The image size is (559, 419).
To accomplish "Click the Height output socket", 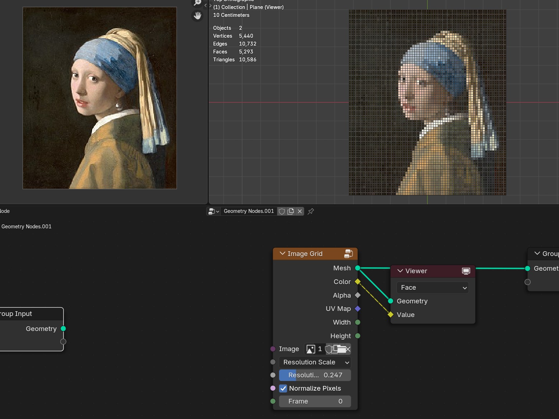I will click(358, 336).
